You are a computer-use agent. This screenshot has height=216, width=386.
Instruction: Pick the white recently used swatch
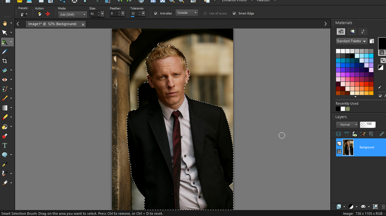(343, 109)
